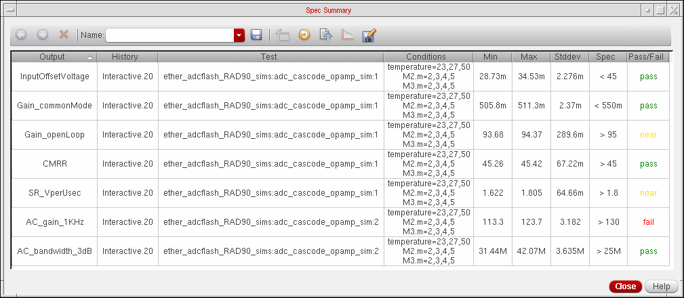
Task: Click the Max value 45.42
Action: (531, 164)
